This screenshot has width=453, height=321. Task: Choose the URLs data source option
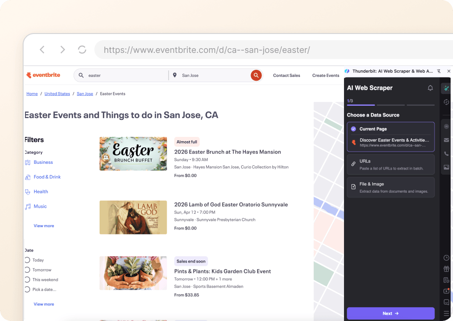[390, 164]
